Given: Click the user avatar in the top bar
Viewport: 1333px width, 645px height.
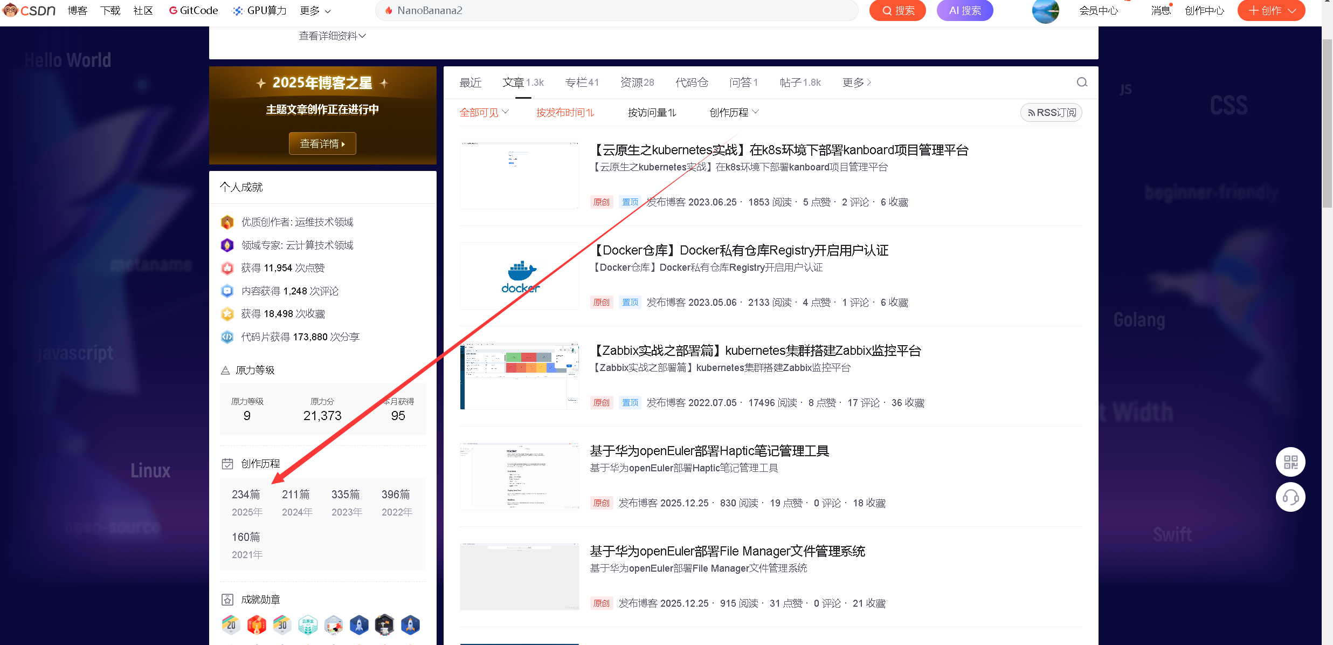Looking at the screenshot, I should coord(1045,11).
